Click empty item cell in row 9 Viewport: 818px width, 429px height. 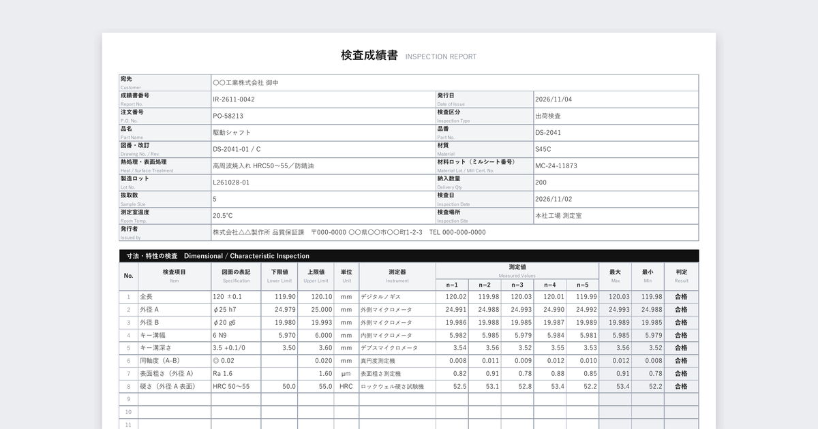pos(175,399)
